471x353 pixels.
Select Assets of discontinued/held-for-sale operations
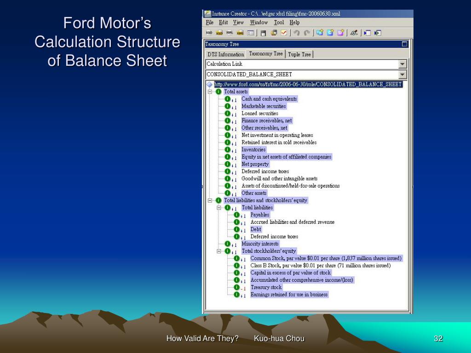click(291, 186)
